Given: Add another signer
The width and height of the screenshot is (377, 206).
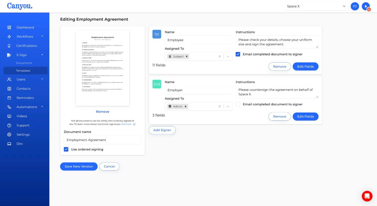Looking at the screenshot, I should [x=162, y=130].
